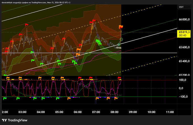Click the 66 000,0 price axis label

pyautogui.click(x=184, y=20)
